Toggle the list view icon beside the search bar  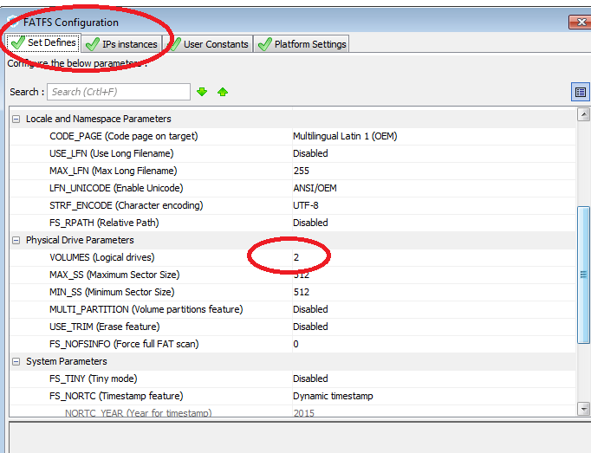pos(580,92)
